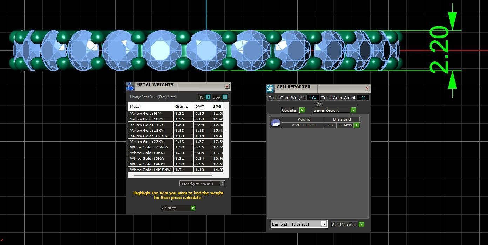This screenshot has height=245, width=488.
Task: Click the SPG column header
Action: pyautogui.click(x=217, y=106)
